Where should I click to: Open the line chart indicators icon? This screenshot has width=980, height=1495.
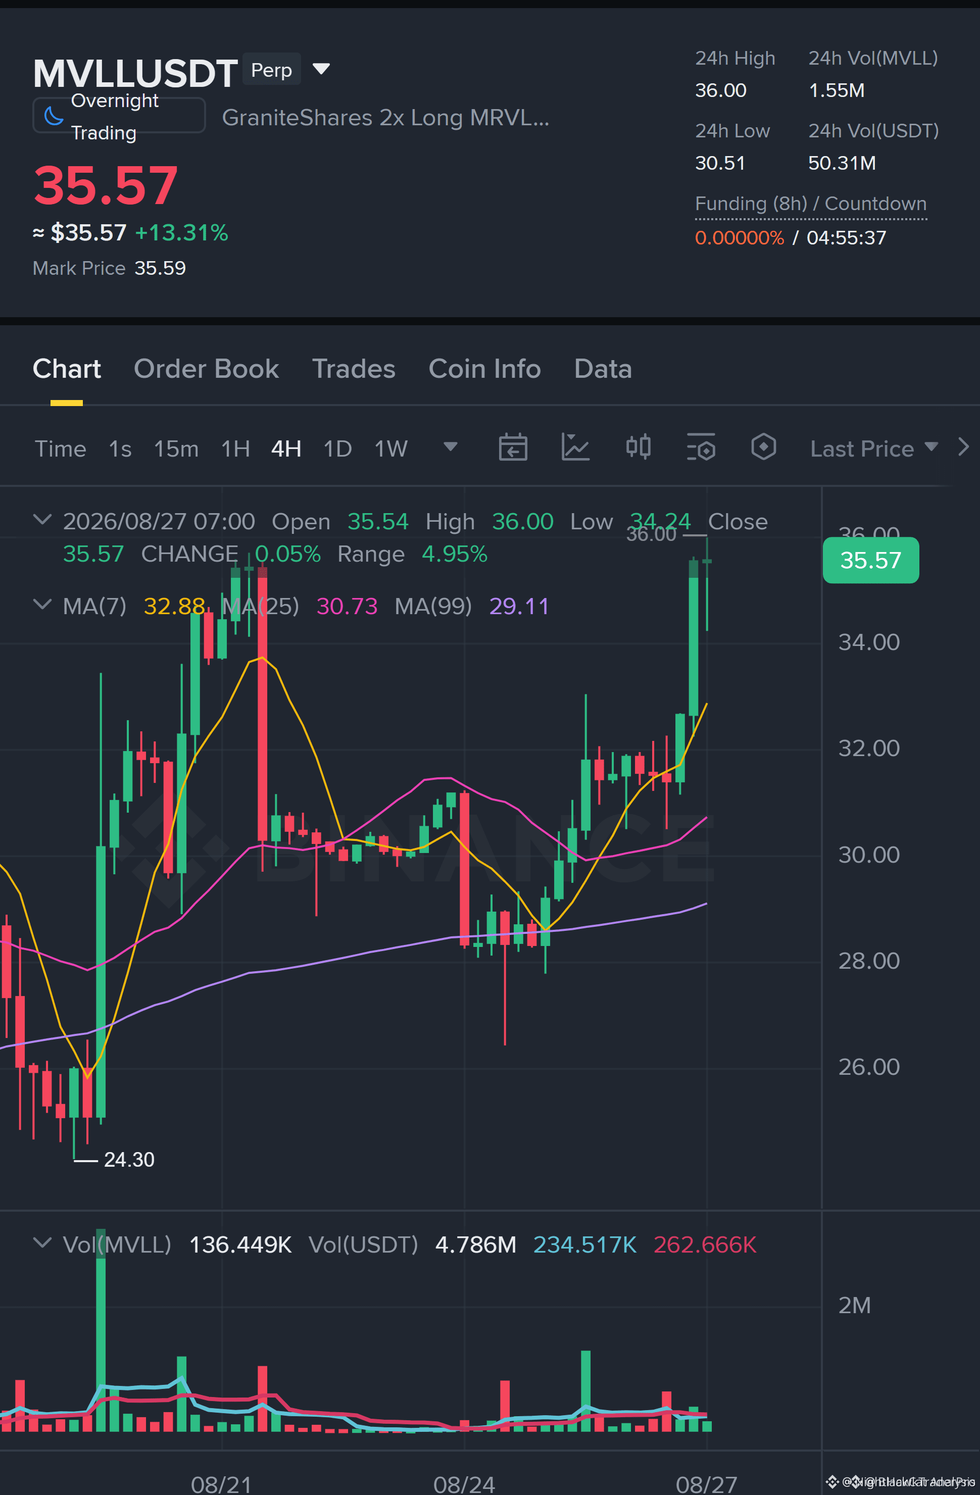(x=575, y=448)
